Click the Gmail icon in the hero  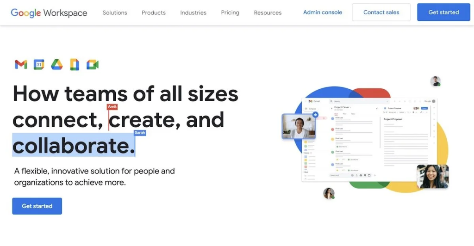pyautogui.click(x=21, y=65)
